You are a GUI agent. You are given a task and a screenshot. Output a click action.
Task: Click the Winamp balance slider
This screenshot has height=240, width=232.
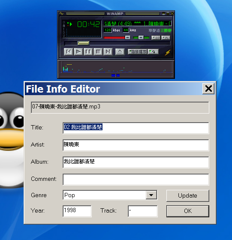[141, 38]
